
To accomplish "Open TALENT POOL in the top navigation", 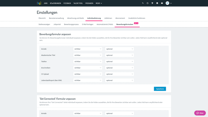I will coord(78,3).
